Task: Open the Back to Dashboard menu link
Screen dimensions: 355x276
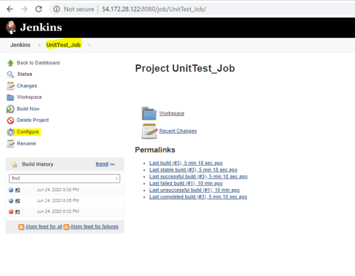Action: 38,63
